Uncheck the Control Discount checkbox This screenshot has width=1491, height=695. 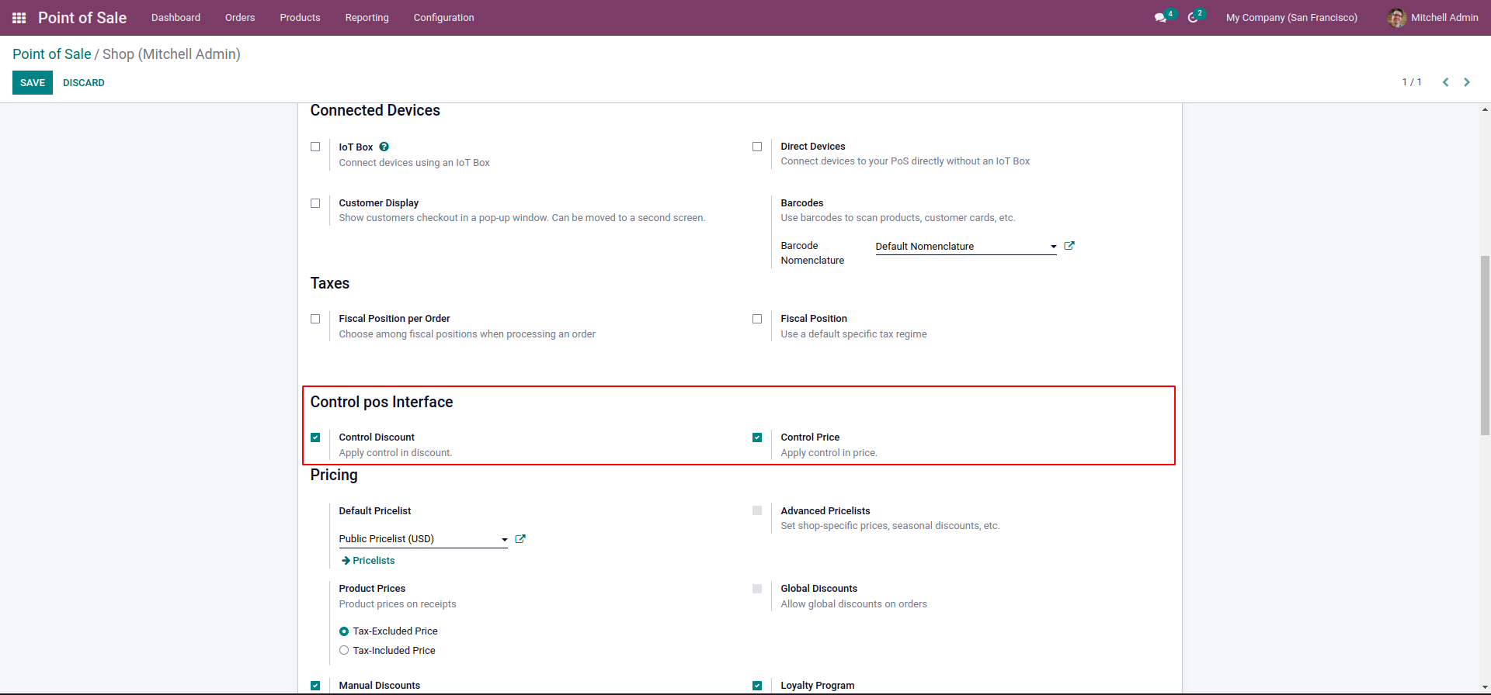(315, 437)
